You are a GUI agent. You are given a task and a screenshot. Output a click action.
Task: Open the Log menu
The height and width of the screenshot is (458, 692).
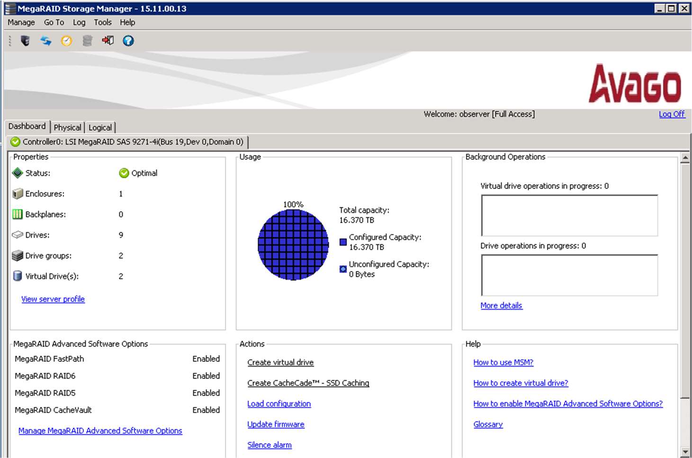click(79, 22)
